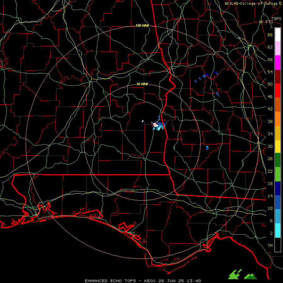Screen dimensions: 283x283
Task: Select the light blue legend swatch
Action: click(x=278, y=216)
